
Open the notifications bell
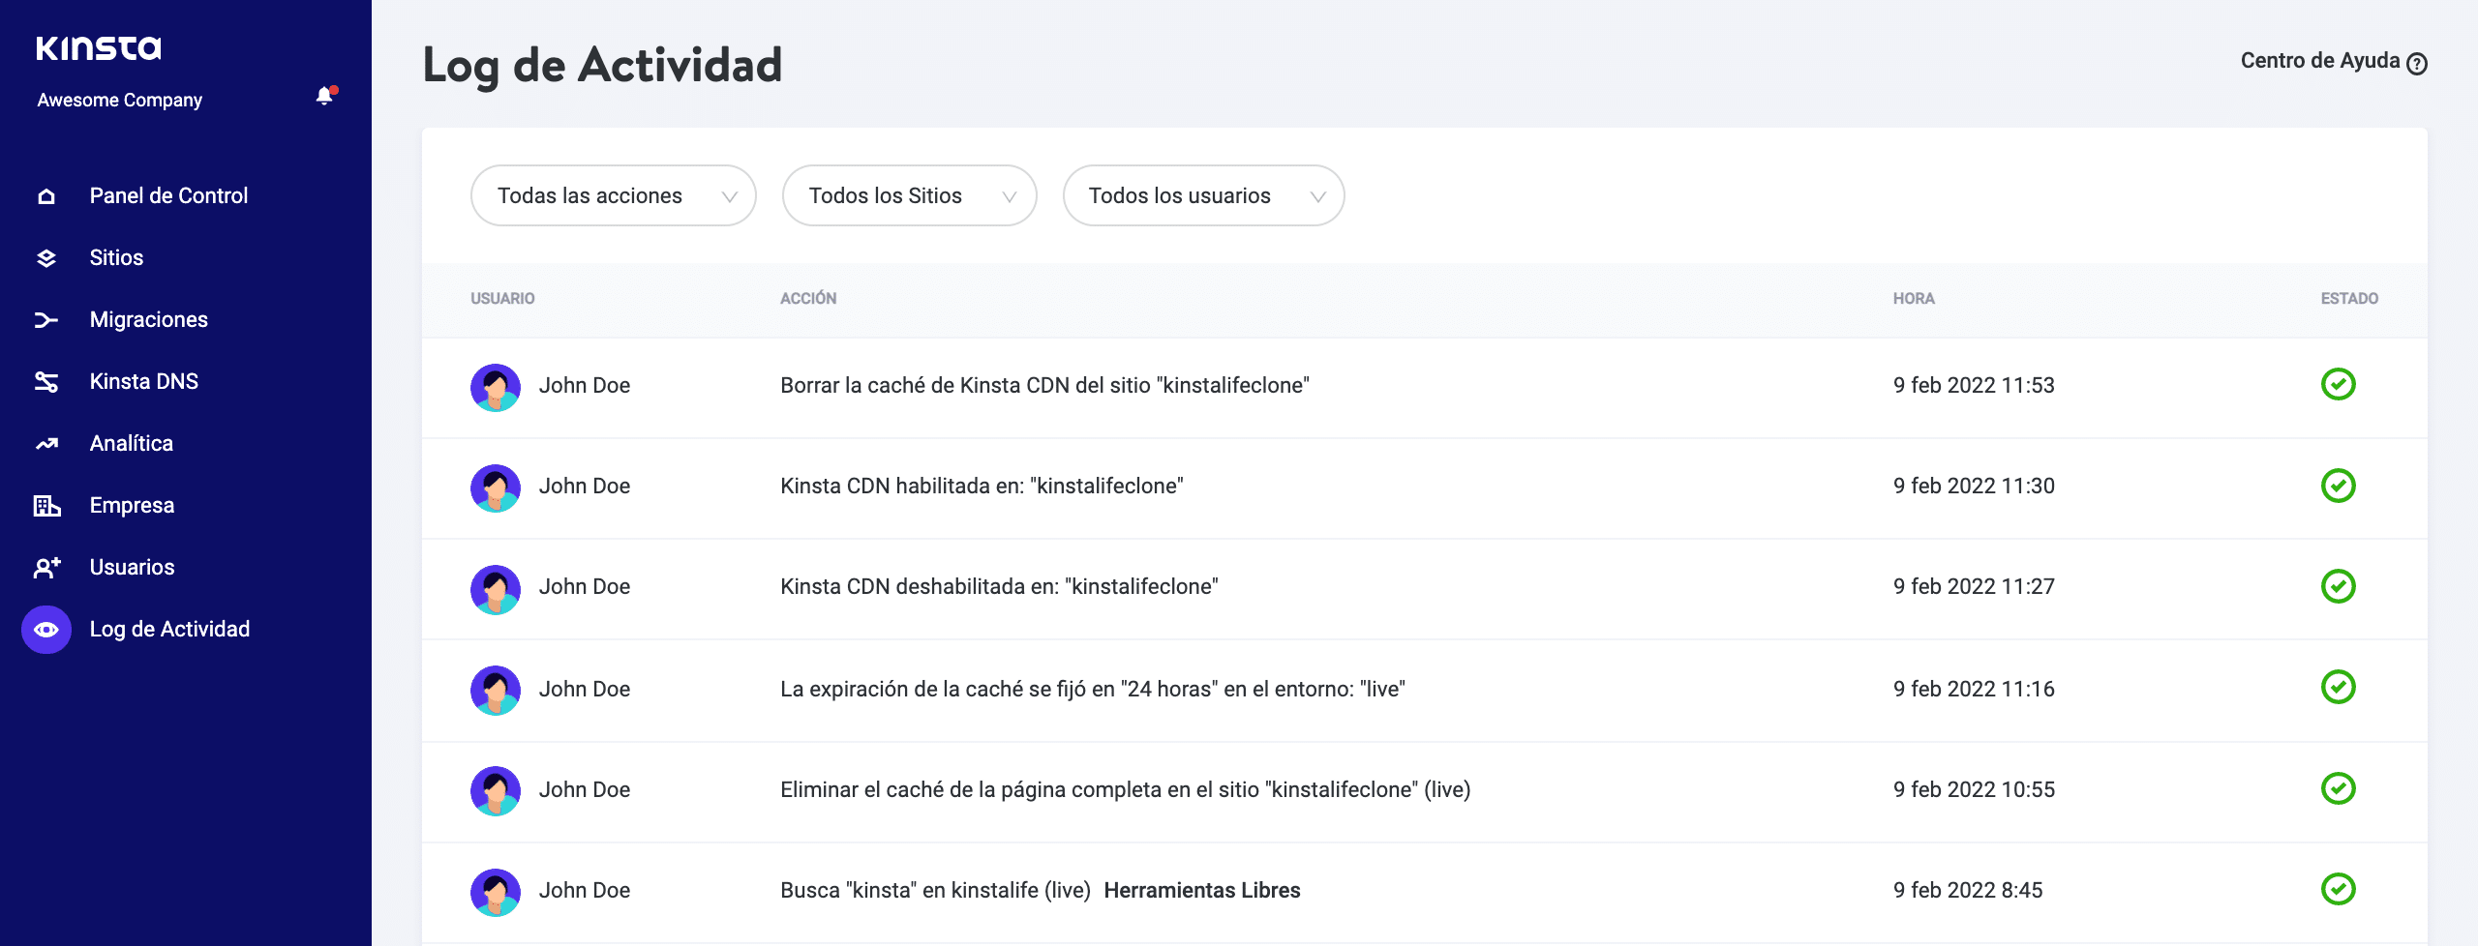(324, 97)
